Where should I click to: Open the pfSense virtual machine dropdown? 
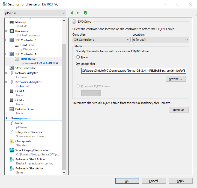click(35, 13)
